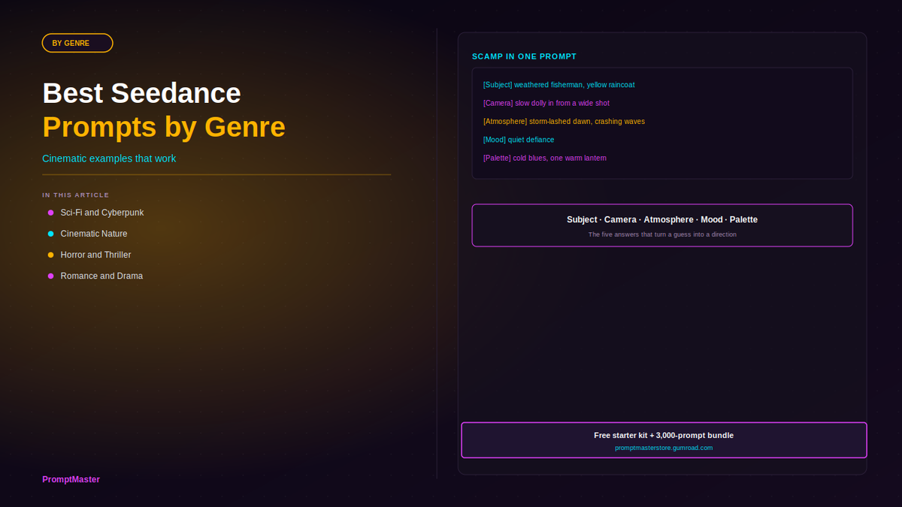Viewport: 902px width, 507px height.
Task: Click the Best Seedance Prompts by Genre title
Action: pos(164,110)
